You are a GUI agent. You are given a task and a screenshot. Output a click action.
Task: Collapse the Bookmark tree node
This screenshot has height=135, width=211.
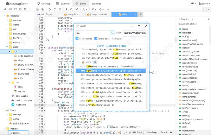(x=5, y=16)
